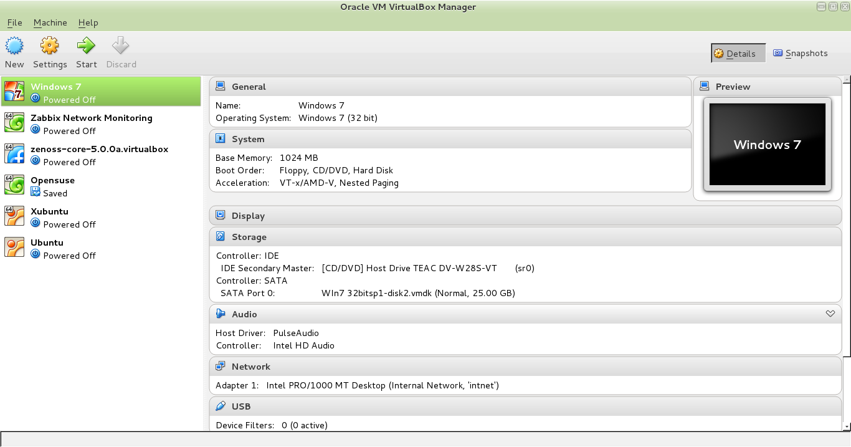851x447 pixels.
Task: Click the 'Controller: SATA' line
Action: (x=252, y=281)
